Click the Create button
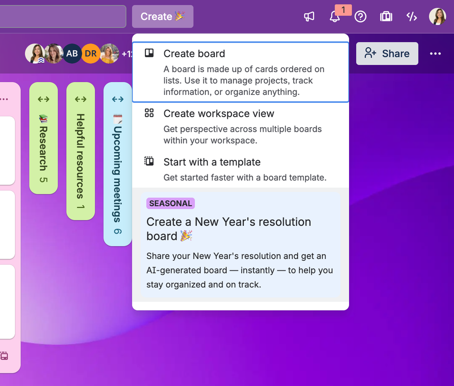This screenshot has height=386, width=454. coord(162,16)
